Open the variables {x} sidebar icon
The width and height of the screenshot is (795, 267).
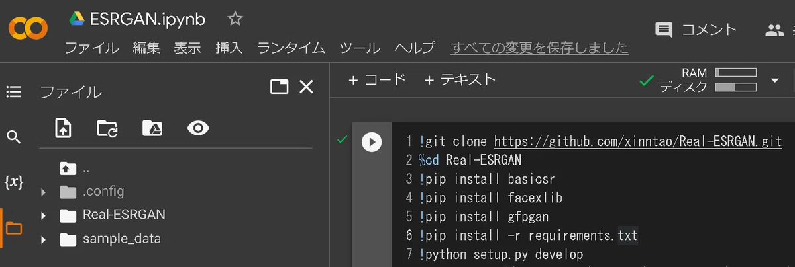14,182
